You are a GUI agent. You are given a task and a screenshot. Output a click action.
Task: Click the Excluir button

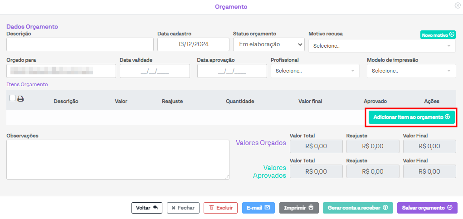[x=221, y=208]
